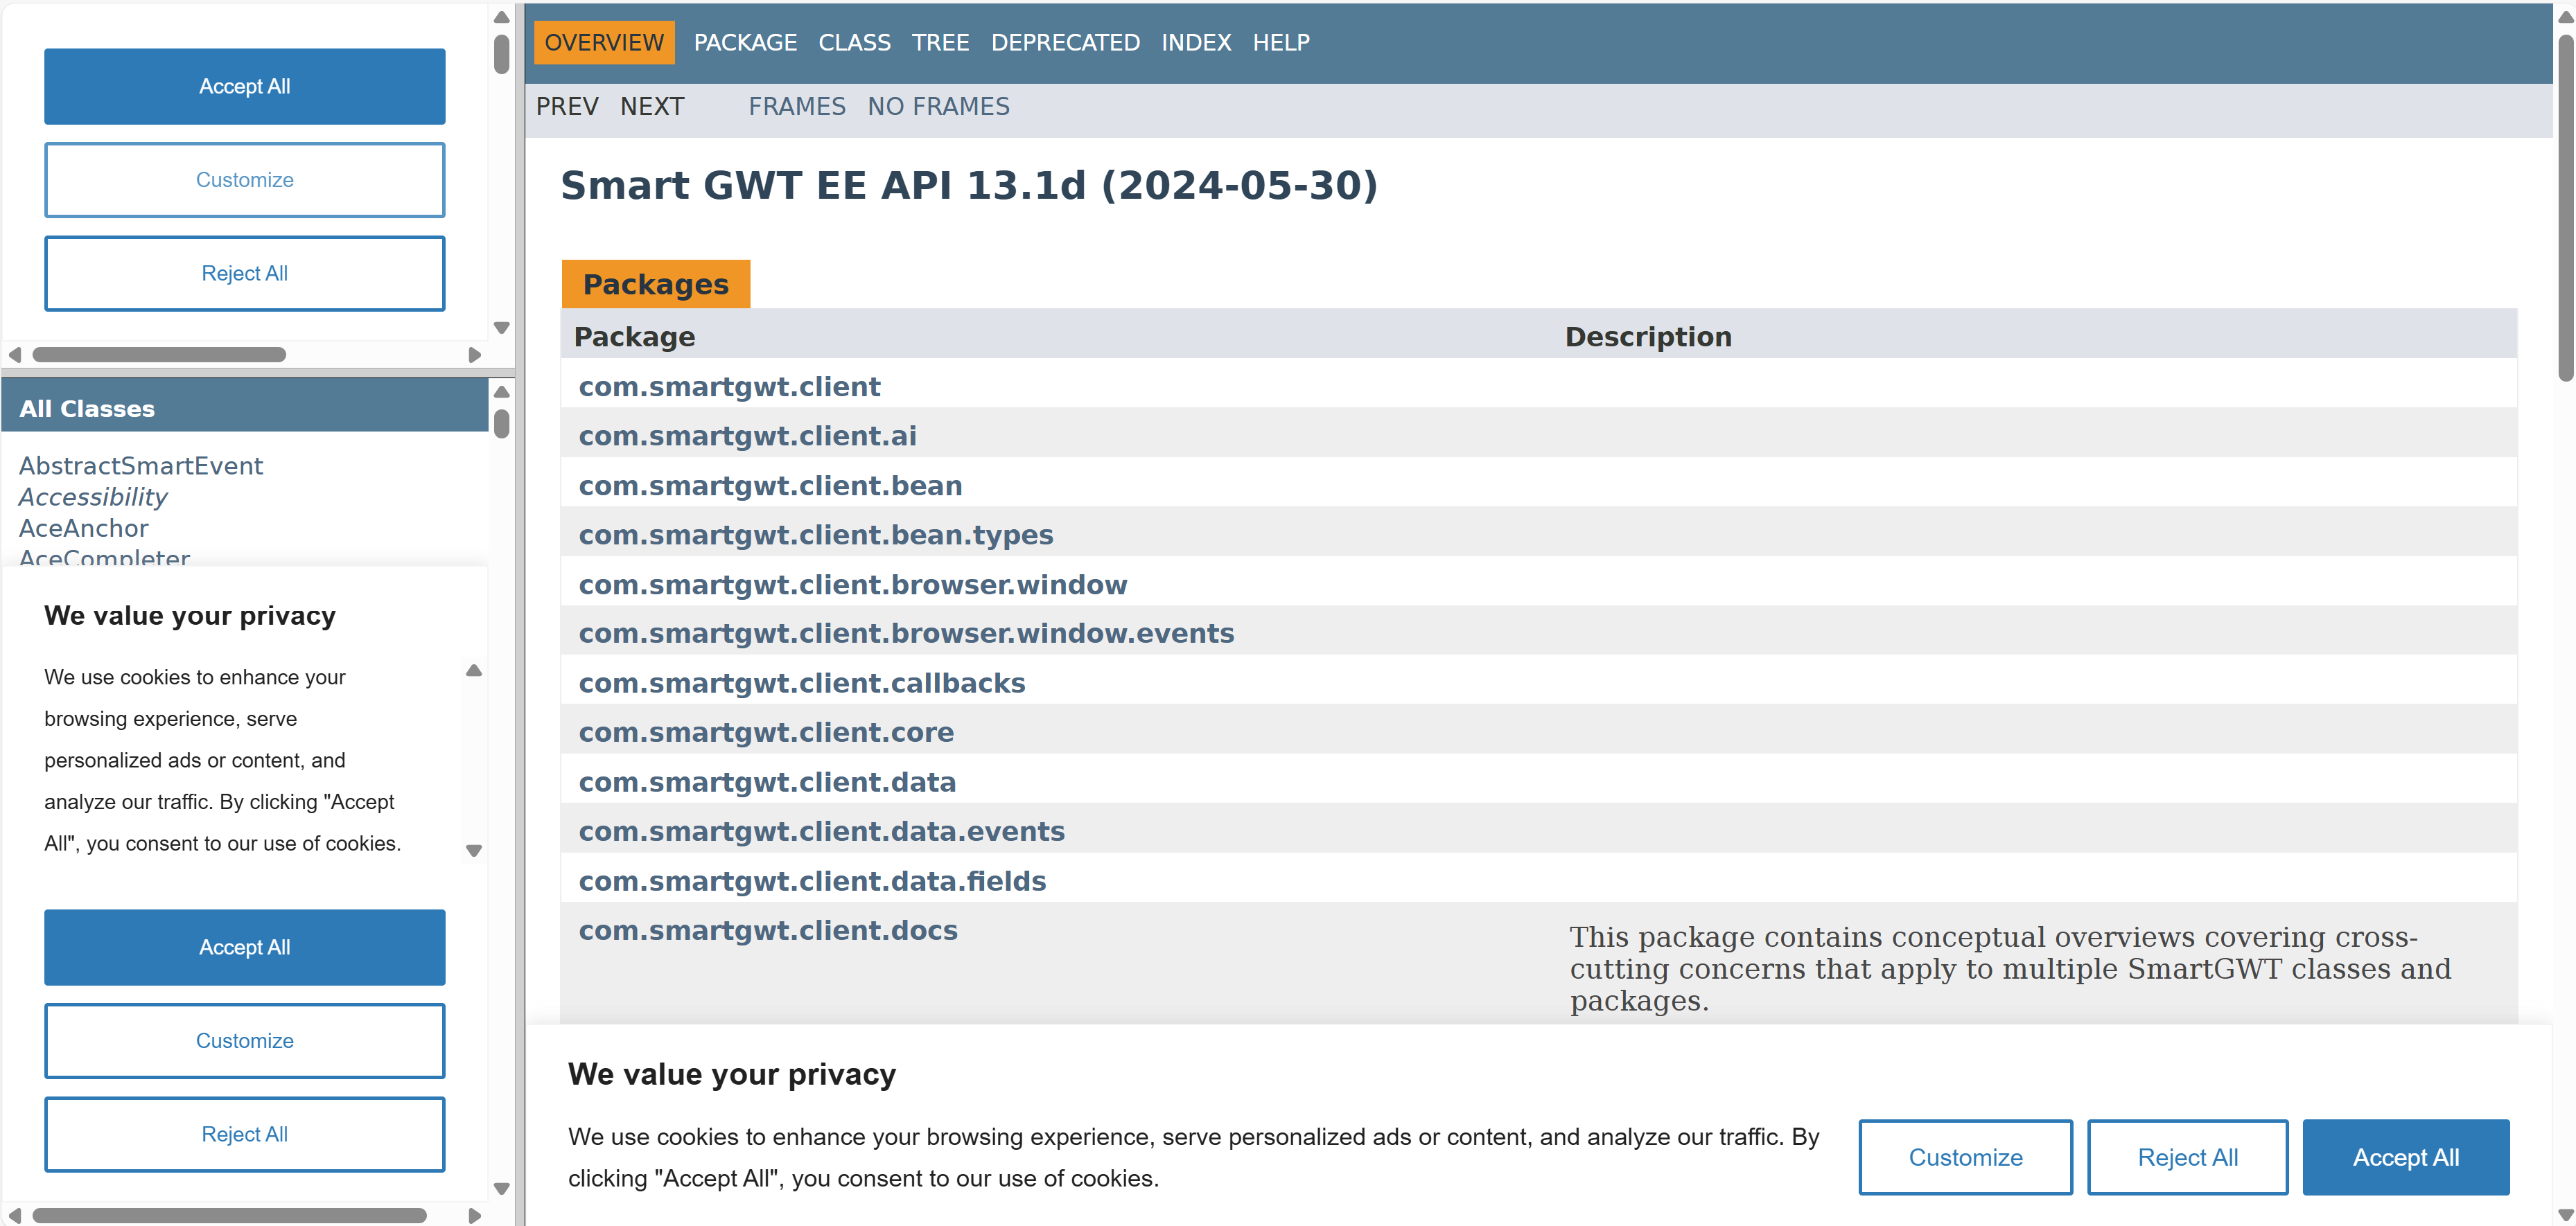This screenshot has height=1226, width=2576.
Task: Open package com.smartgwt.client.callbacks
Action: [801, 684]
